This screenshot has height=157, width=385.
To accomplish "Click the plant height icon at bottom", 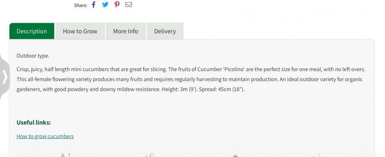I will coord(66,155).
